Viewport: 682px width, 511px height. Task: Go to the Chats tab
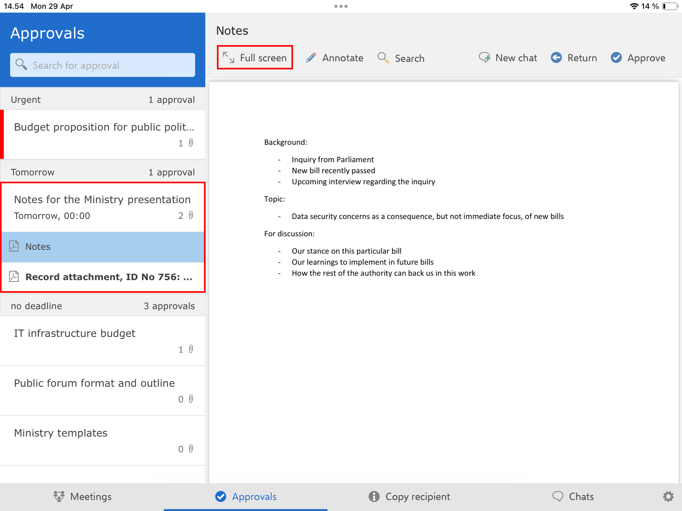pos(573,496)
